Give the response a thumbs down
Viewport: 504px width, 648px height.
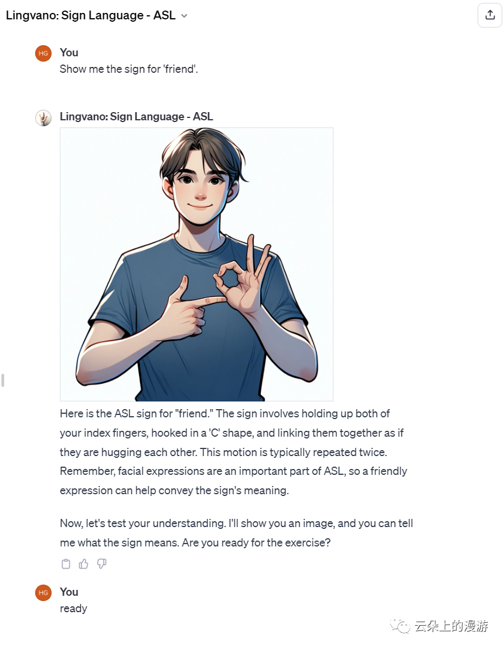(101, 563)
